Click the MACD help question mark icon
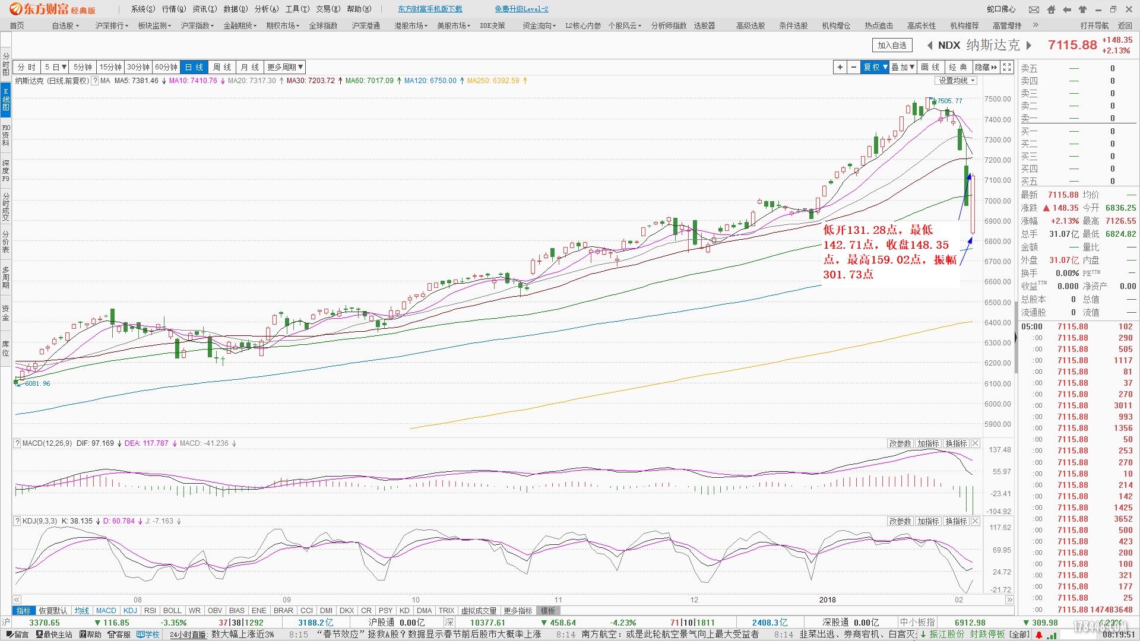Image resolution: width=1140 pixels, height=641 pixels. point(17,443)
